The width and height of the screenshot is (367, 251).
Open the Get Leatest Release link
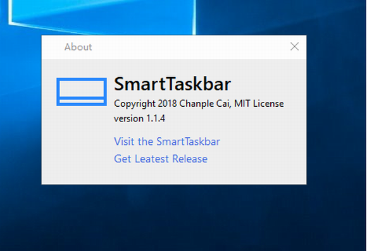coord(161,159)
